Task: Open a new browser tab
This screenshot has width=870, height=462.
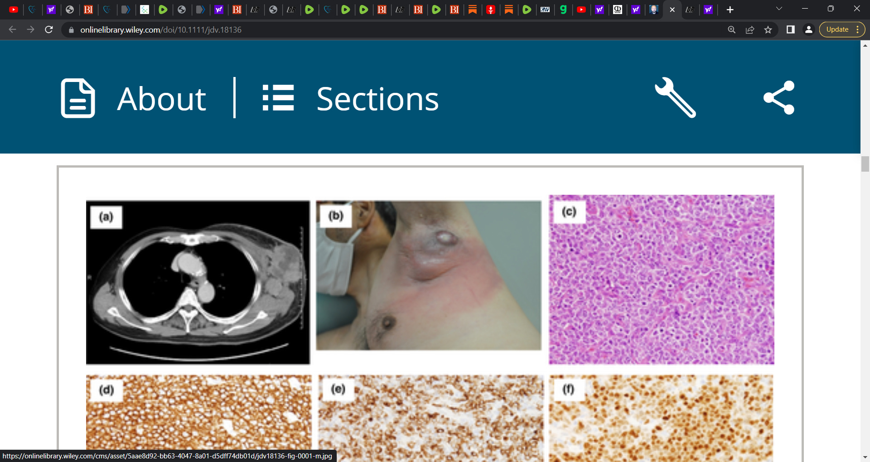Action: click(730, 10)
